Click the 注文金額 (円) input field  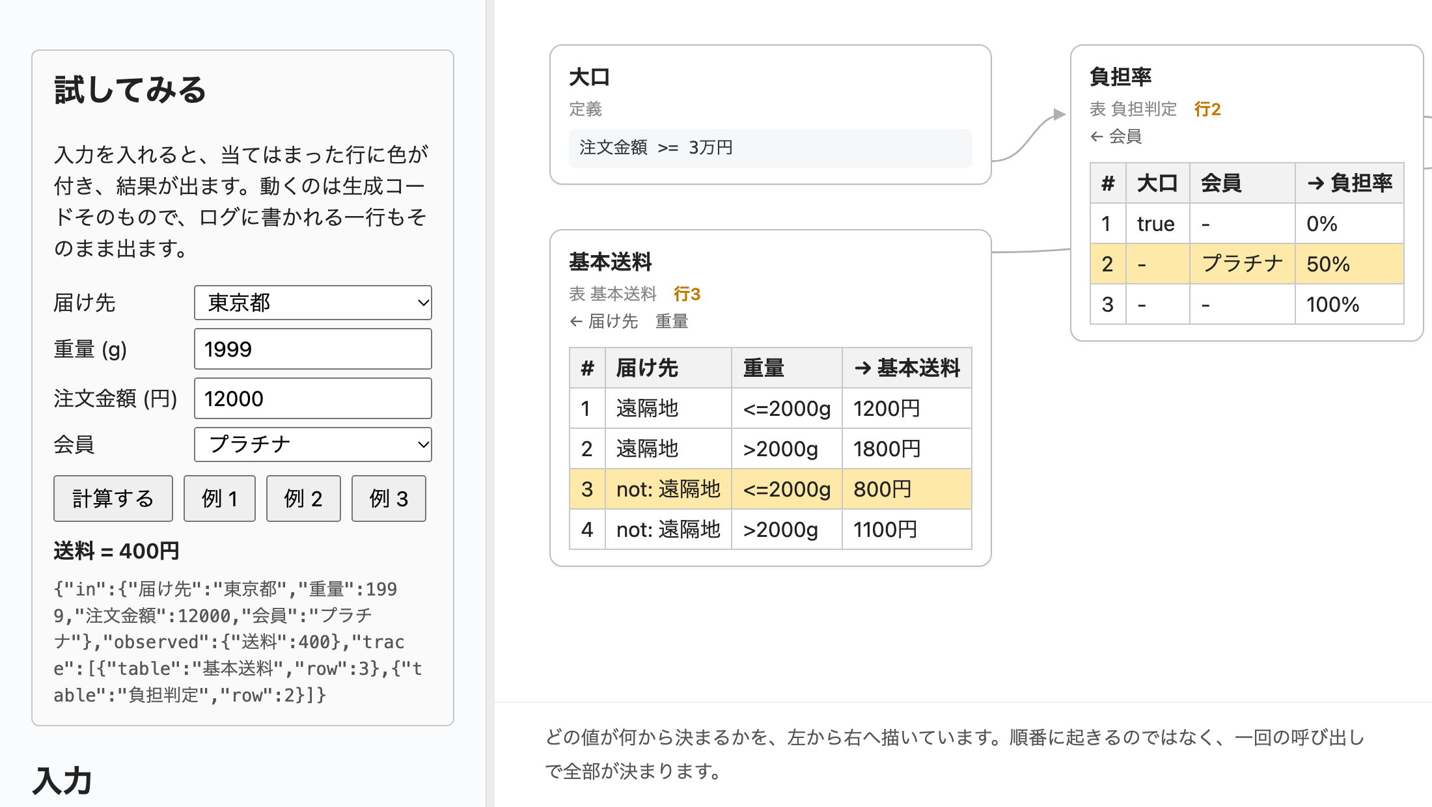pos(313,398)
